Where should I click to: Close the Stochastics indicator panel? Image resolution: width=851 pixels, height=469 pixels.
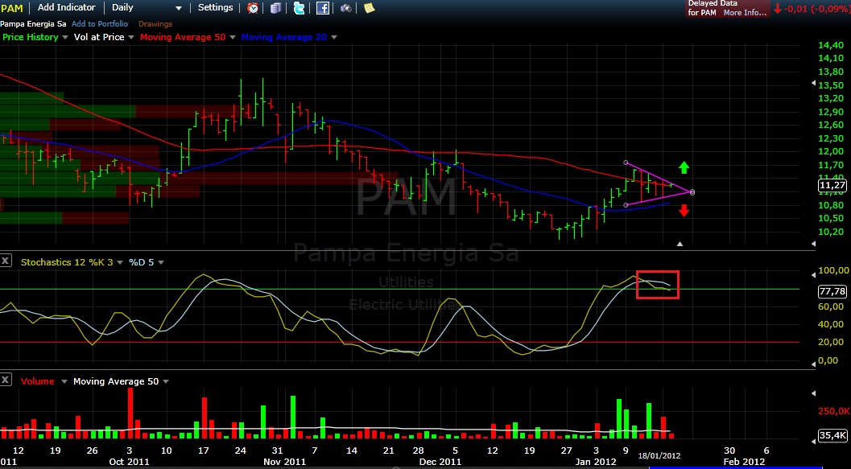6,261
